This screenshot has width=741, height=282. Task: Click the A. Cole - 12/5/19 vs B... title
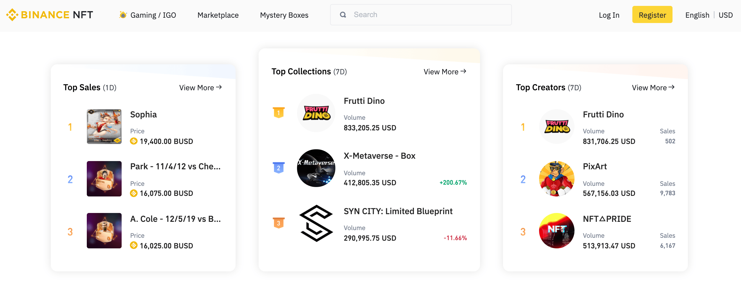pyautogui.click(x=175, y=219)
